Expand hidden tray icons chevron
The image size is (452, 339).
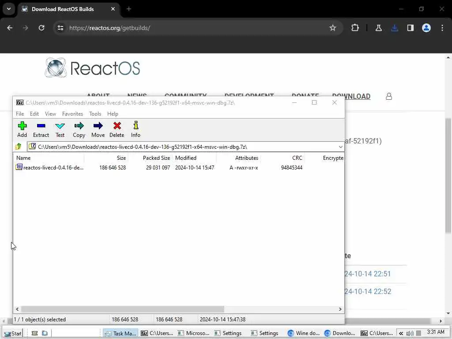[x=401, y=334]
